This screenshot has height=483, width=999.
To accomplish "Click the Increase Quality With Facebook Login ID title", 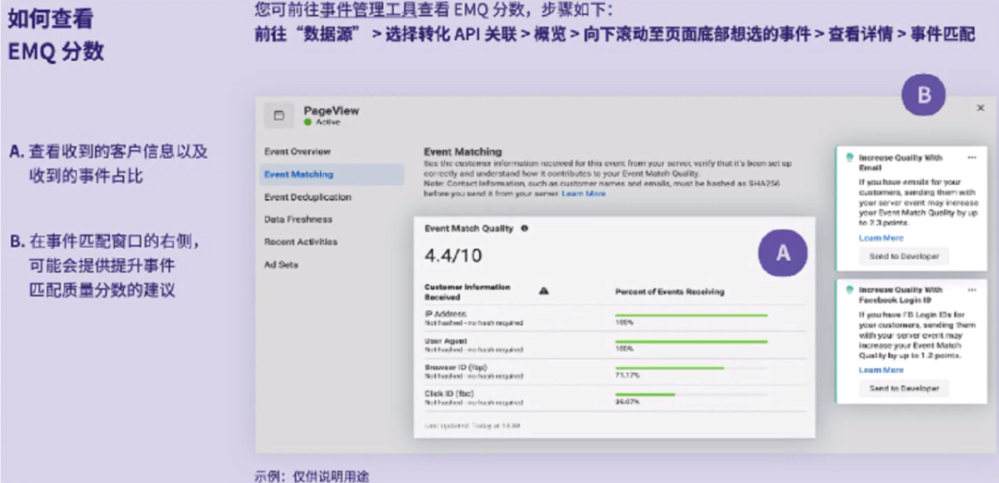I will [x=900, y=294].
